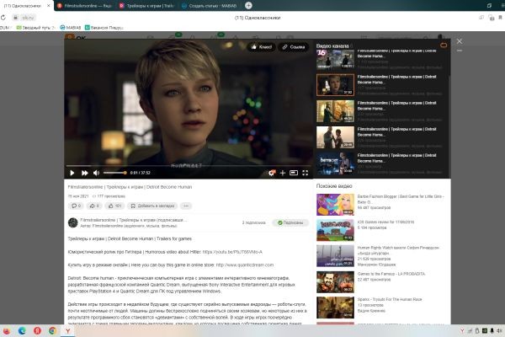Open iOS Games review similar video
This screenshot has width=505, height=337.
(335, 231)
